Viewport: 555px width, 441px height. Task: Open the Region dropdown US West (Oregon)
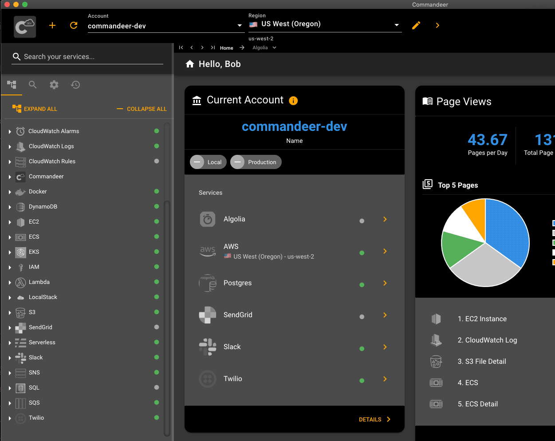325,24
